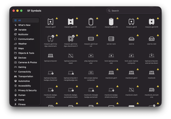The height and width of the screenshot is (119, 171).
Task: Show the Devices category
Action: 26,58
